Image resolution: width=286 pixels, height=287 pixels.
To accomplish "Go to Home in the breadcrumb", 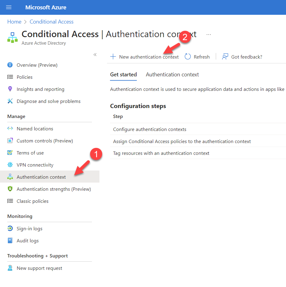I will pyautogui.click(x=14, y=22).
